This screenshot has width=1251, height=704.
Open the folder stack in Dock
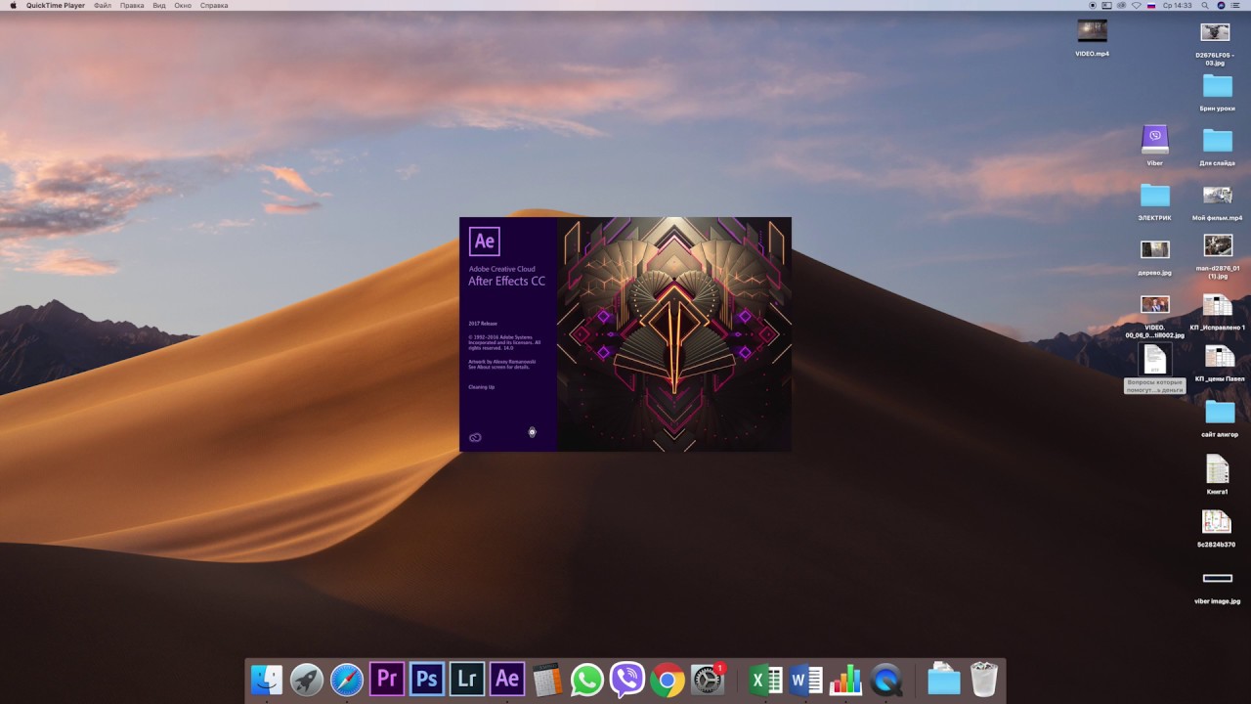click(943, 680)
